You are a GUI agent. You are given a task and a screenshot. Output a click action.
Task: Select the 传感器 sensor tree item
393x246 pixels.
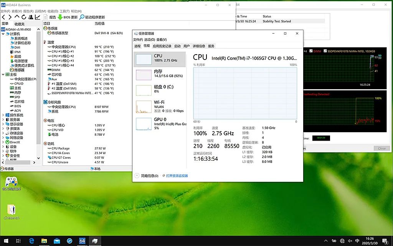pyautogui.click(x=17, y=70)
